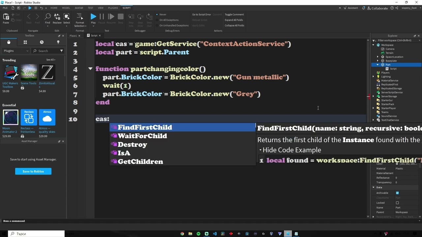Click See All link in Trending
The height and width of the screenshot is (237, 422).
(51, 60)
